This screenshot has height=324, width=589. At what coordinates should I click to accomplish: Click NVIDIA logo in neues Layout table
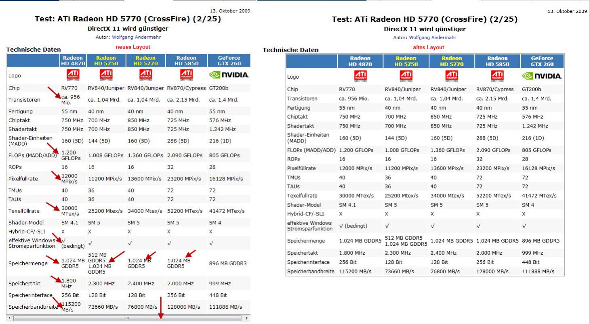pyautogui.click(x=229, y=75)
